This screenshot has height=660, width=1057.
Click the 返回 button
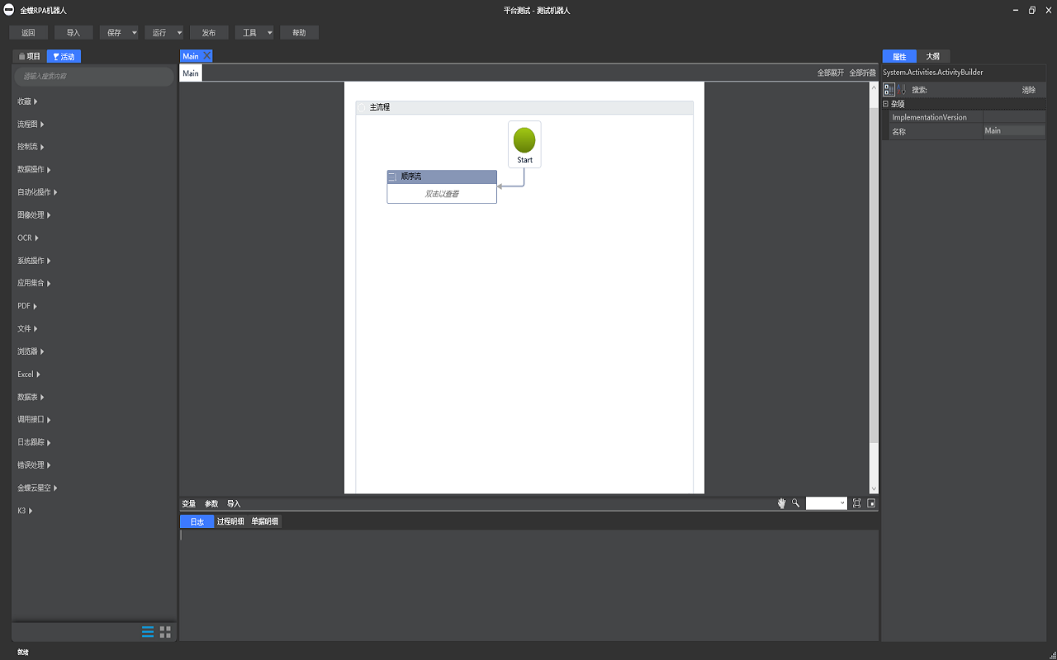coord(28,33)
